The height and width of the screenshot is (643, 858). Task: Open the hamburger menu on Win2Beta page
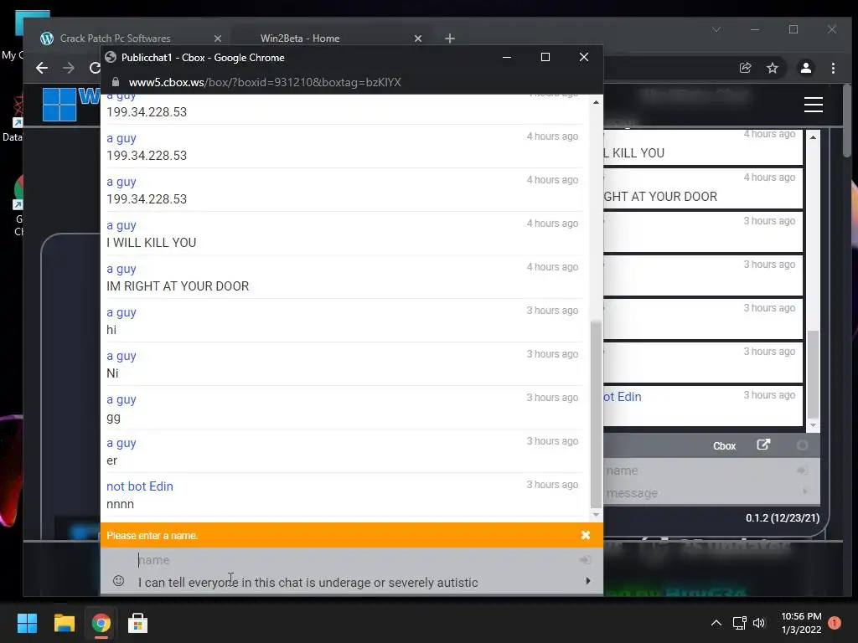[813, 105]
